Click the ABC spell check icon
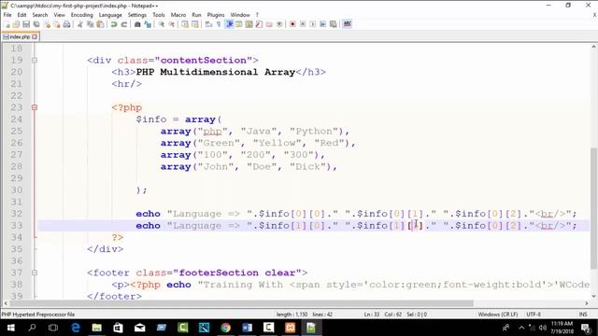The width and height of the screenshot is (598, 336). pyautogui.click(x=348, y=24)
